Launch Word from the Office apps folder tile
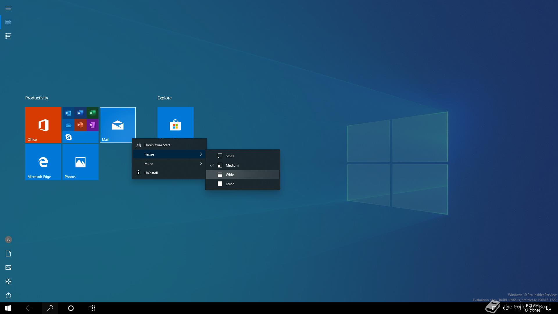 coord(80,113)
